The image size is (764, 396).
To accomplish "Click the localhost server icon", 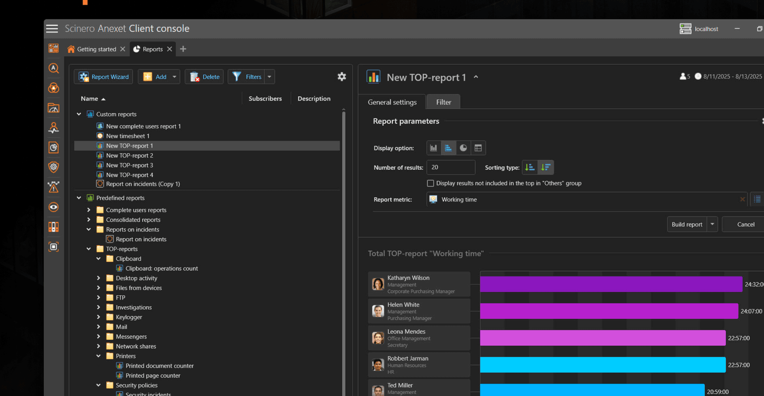I will pyautogui.click(x=685, y=29).
